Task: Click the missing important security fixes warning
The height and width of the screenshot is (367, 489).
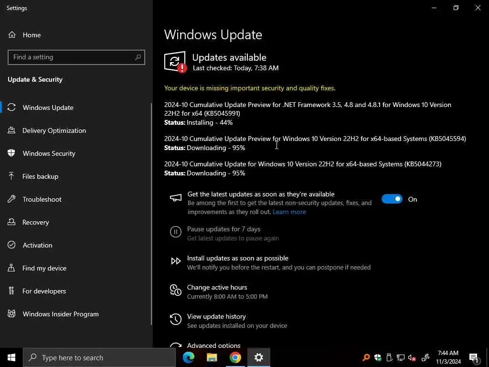Action: tap(250, 88)
